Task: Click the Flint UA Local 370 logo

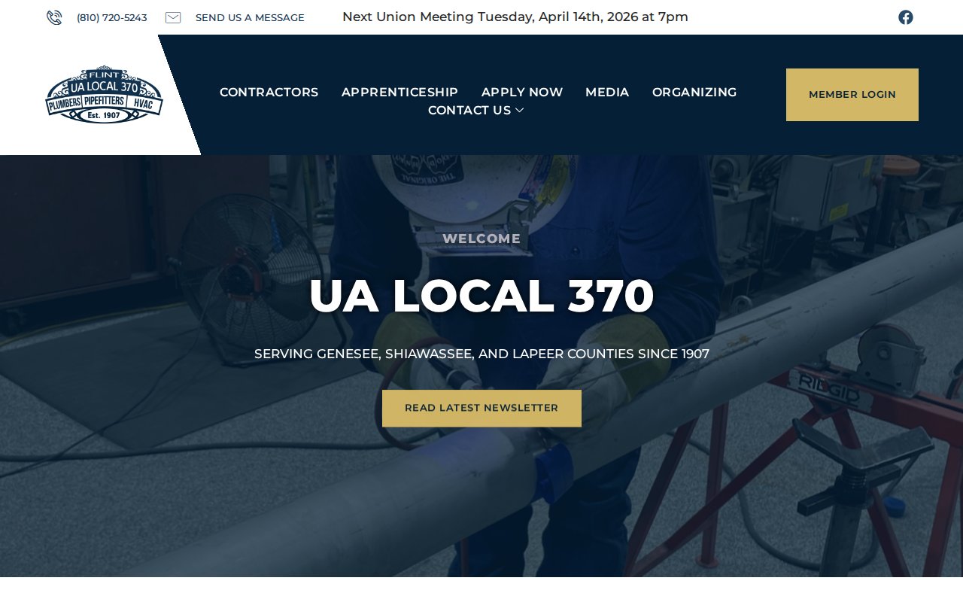Action: pos(104,94)
